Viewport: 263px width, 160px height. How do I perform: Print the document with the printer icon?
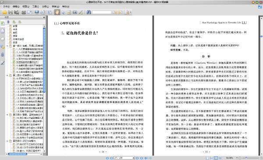click(24, 12)
